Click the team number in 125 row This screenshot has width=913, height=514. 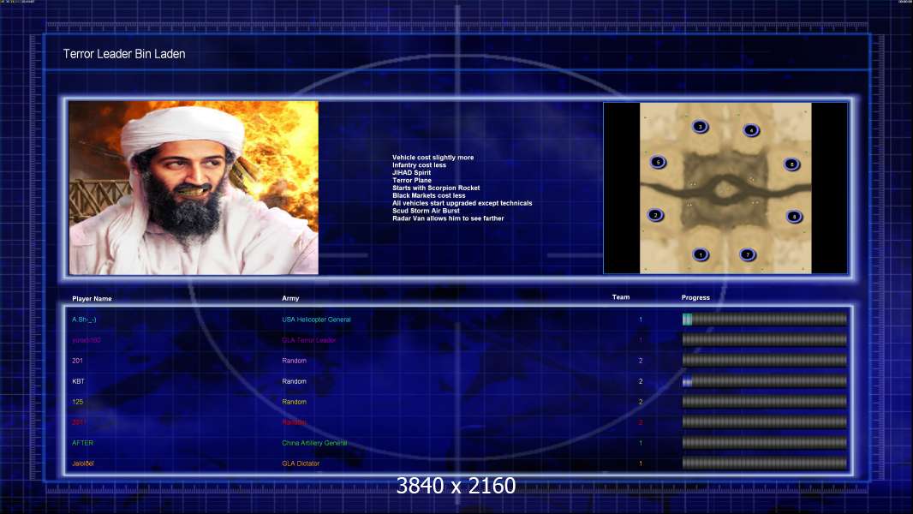coord(641,402)
